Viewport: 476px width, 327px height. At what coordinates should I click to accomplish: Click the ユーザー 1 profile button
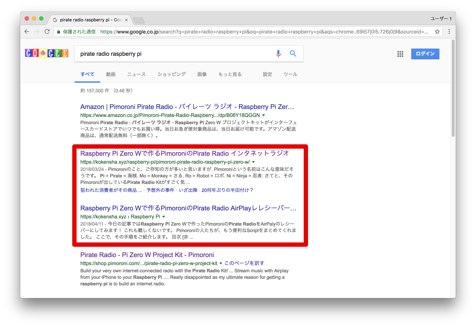pos(441,18)
